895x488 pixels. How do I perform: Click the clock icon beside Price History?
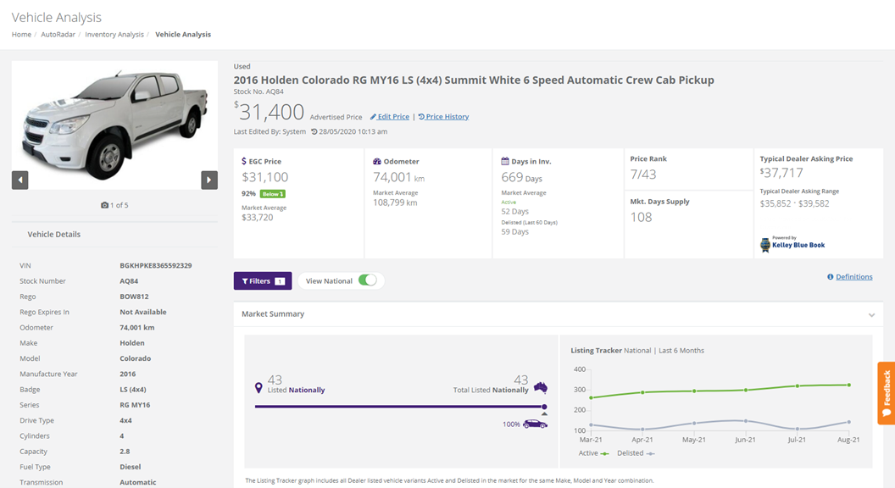tap(421, 116)
